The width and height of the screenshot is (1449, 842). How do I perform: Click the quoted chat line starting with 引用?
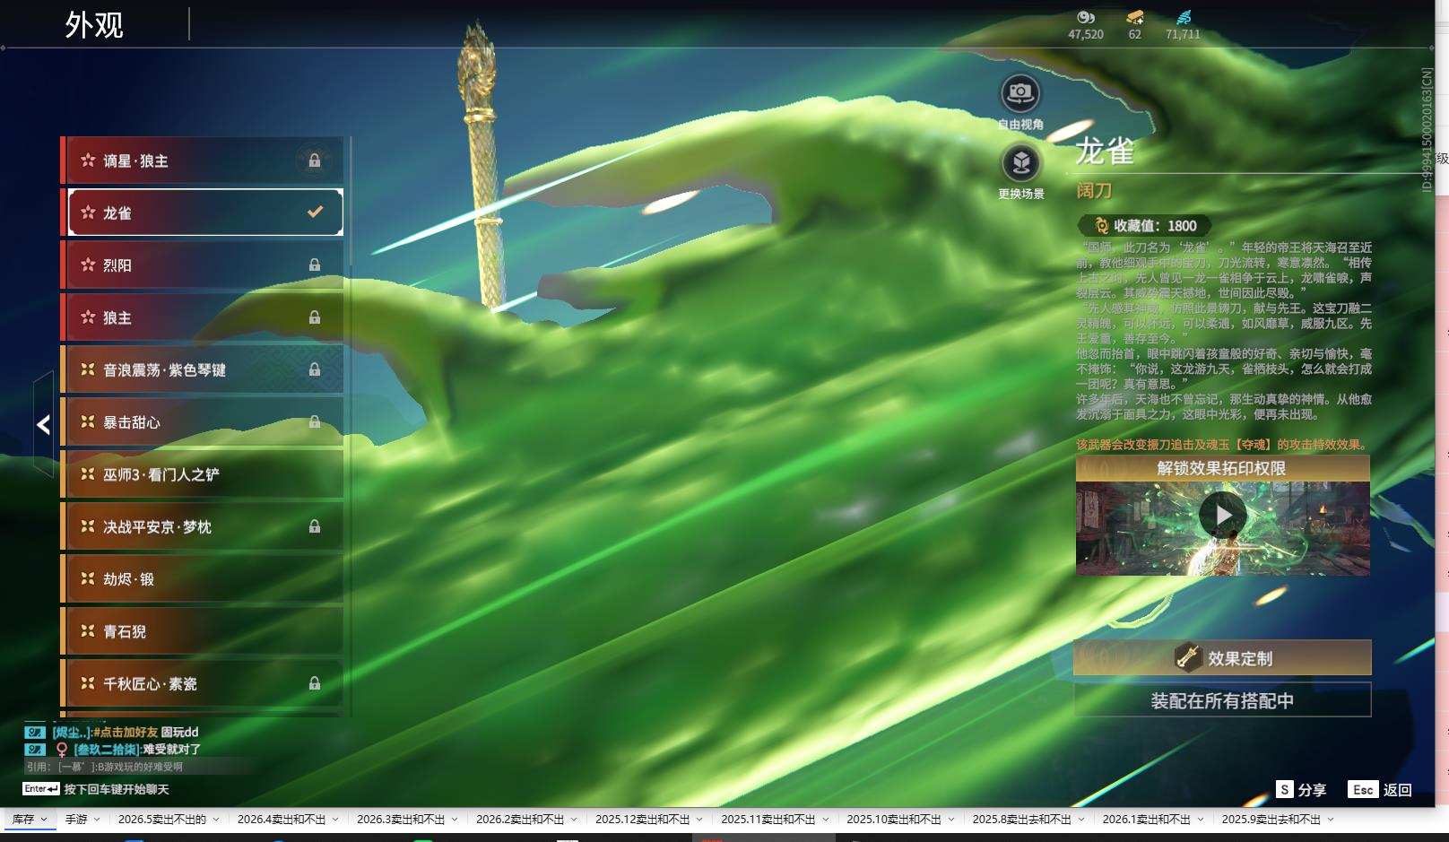point(105,767)
